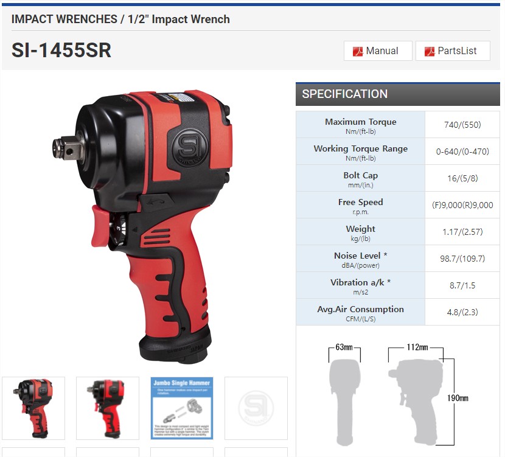Click the 190mm height dimension label
Viewport: 505px width, 457px height.
[x=458, y=398]
